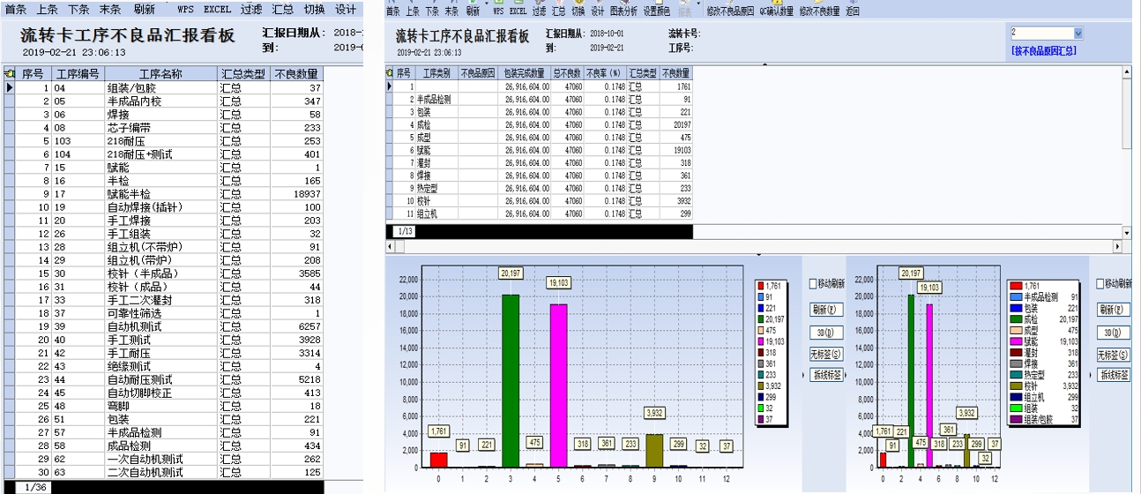Select 18937 defect count cell
The width and height of the screenshot is (1141, 494).
297,194
